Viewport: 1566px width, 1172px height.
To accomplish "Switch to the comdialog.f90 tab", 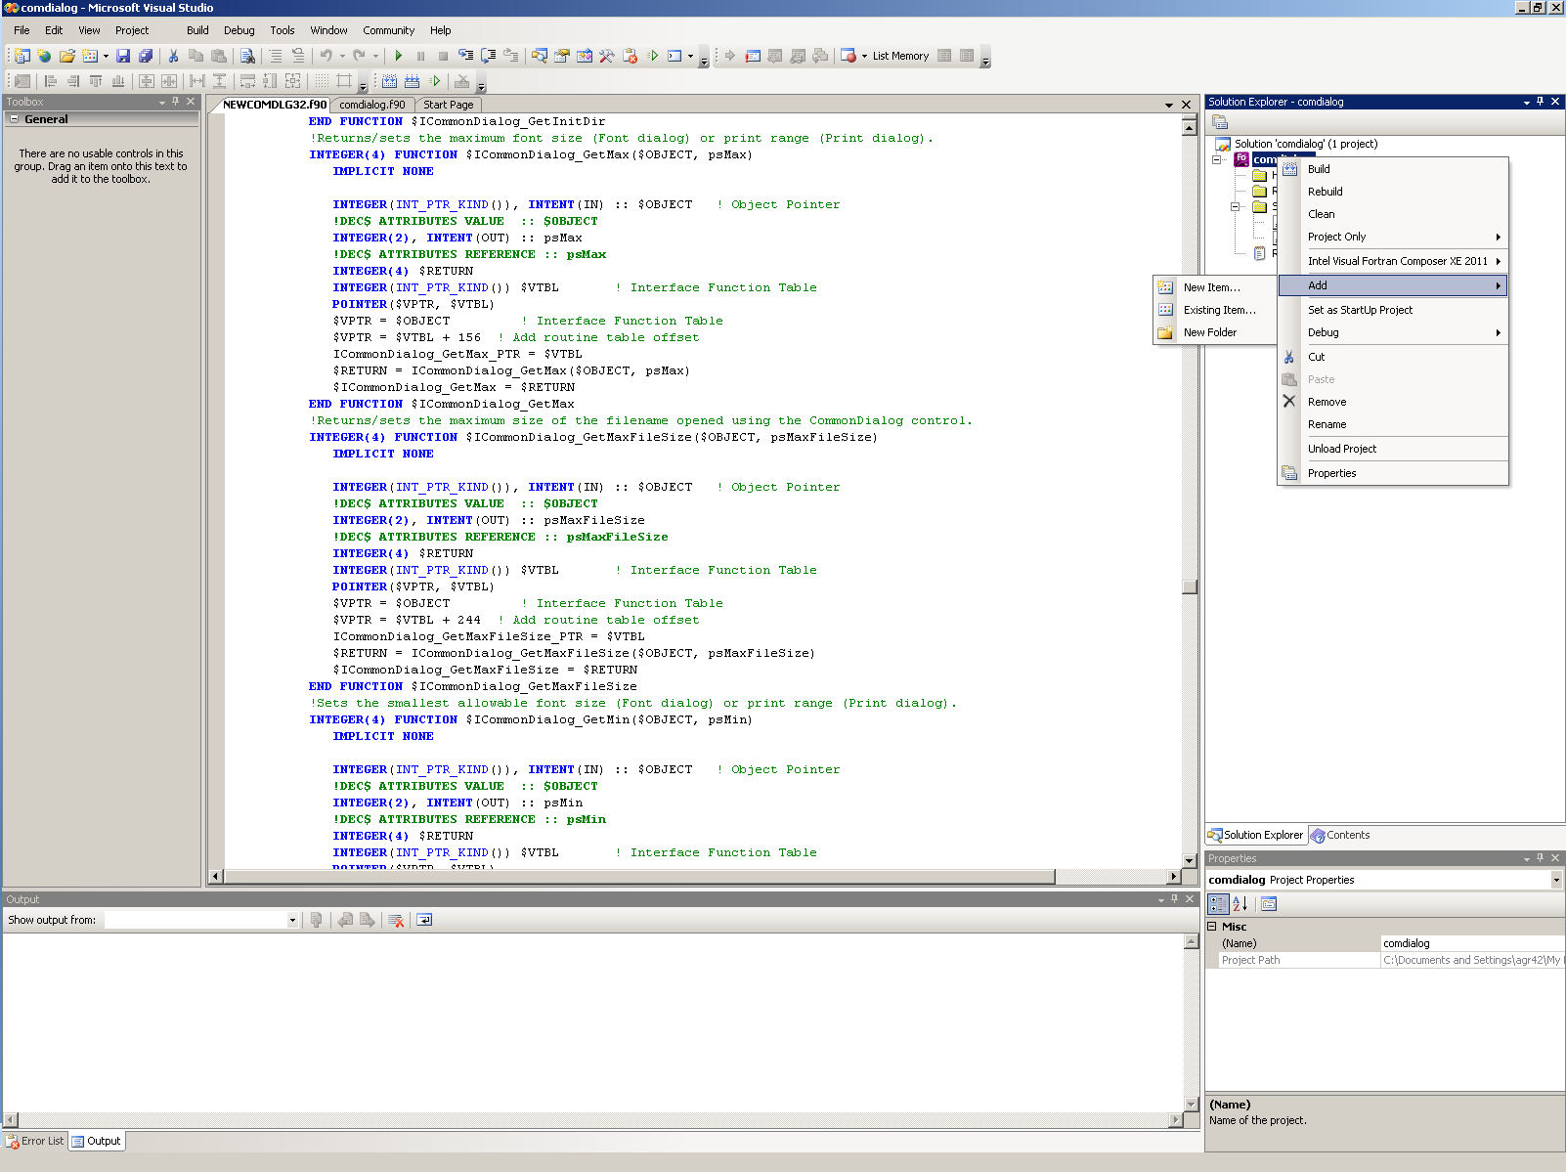I will tap(372, 105).
